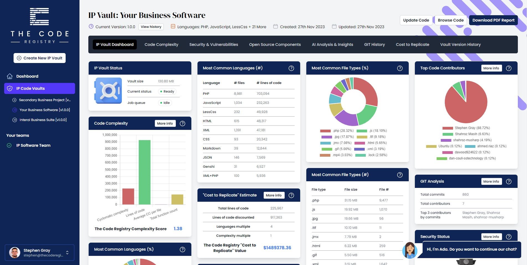Viewport: 527px width, 265px height.
Task: Create New IP Vault
Action: 40,58
